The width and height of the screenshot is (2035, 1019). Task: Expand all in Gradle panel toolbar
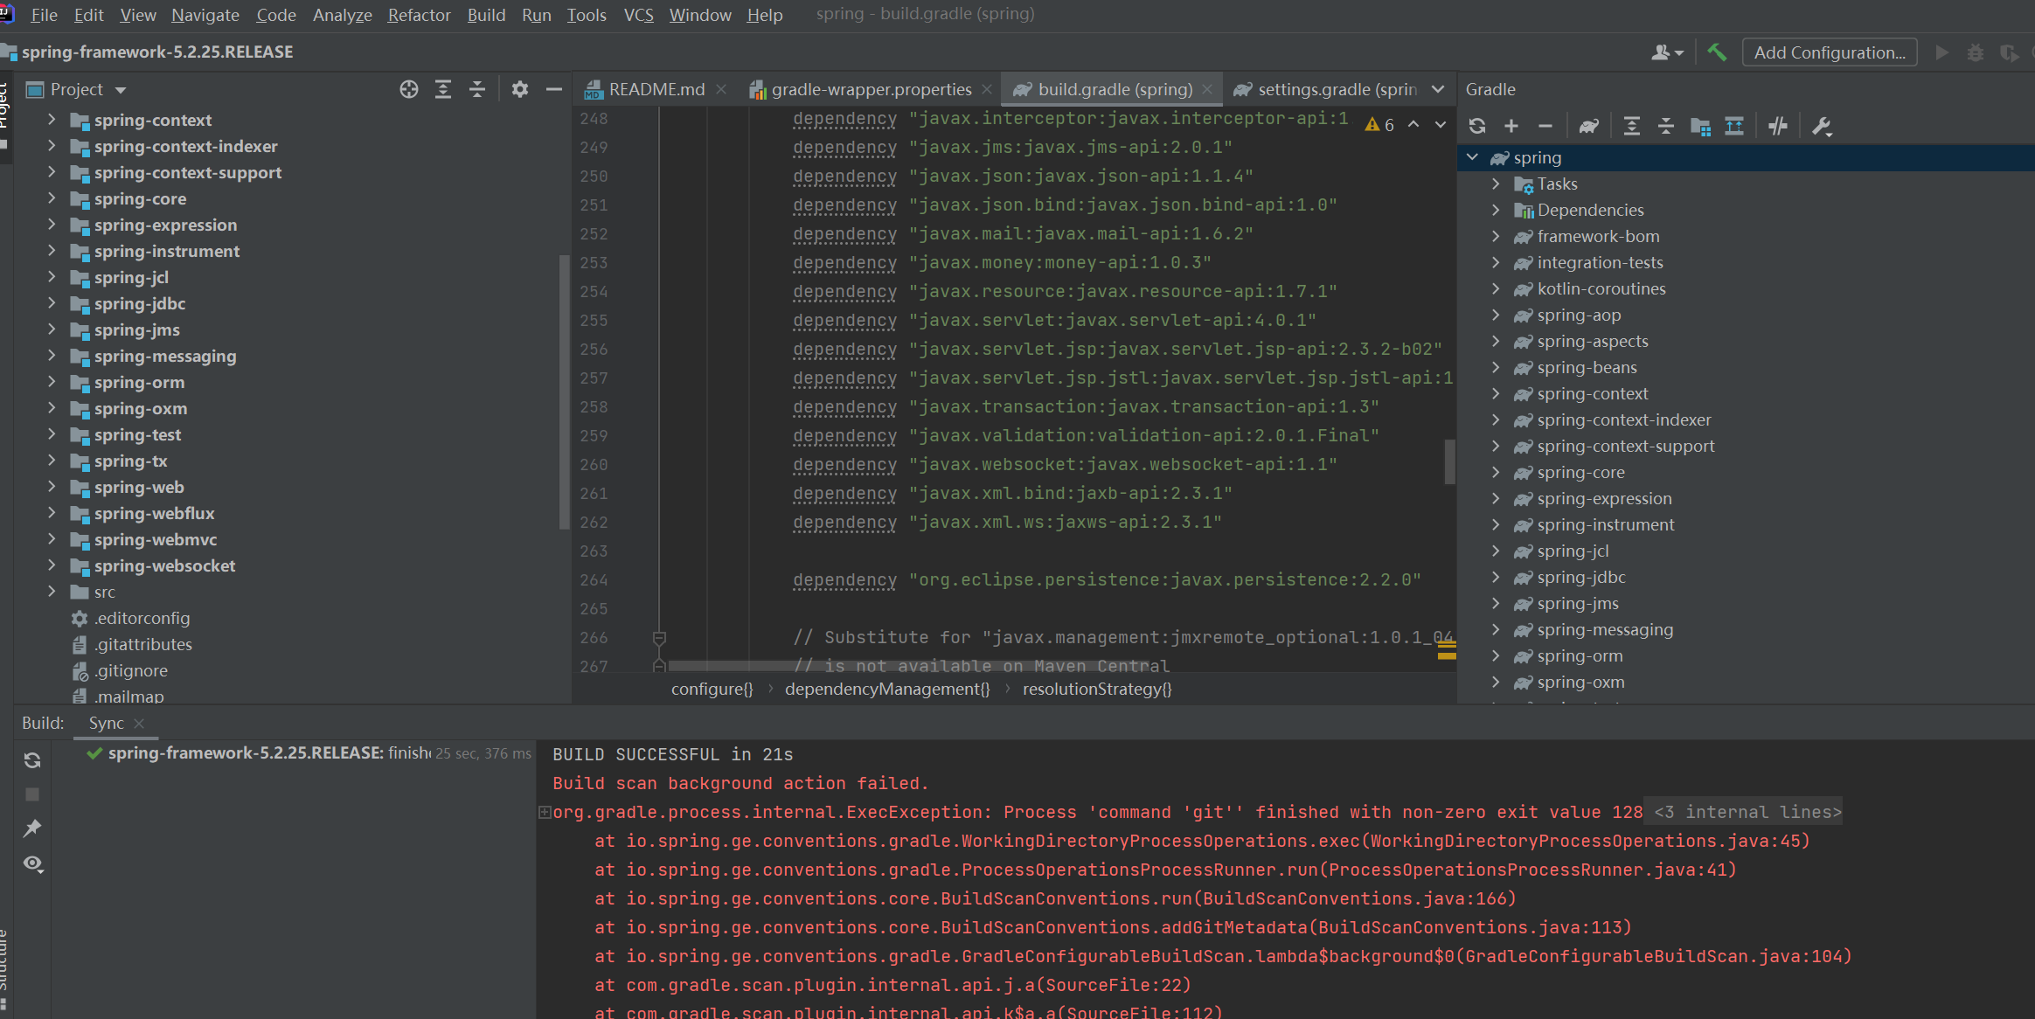[x=1631, y=126]
